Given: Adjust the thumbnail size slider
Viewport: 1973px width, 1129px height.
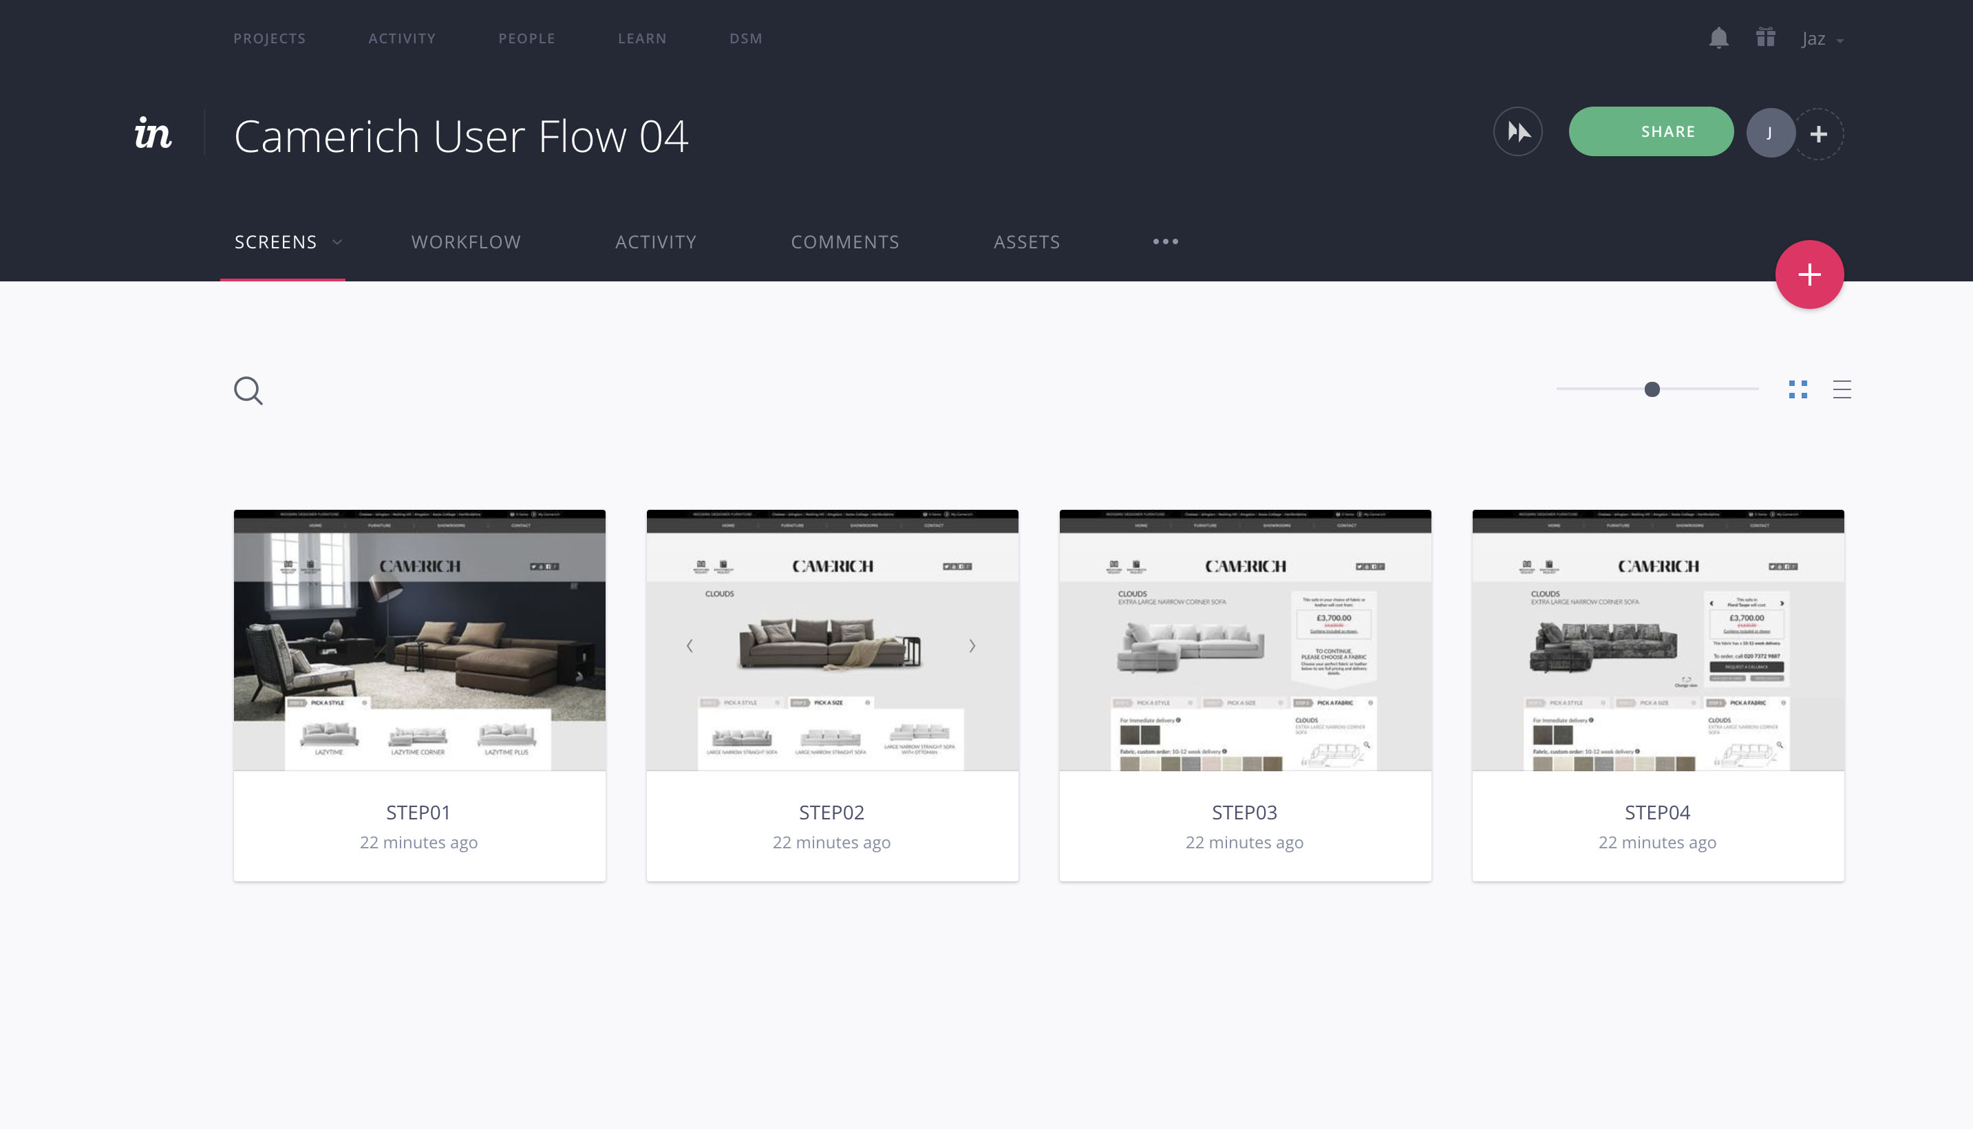Looking at the screenshot, I should 1652,389.
